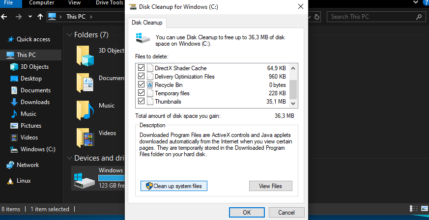Go forward in File Explorer
The width and height of the screenshot is (429, 220).
19,17
